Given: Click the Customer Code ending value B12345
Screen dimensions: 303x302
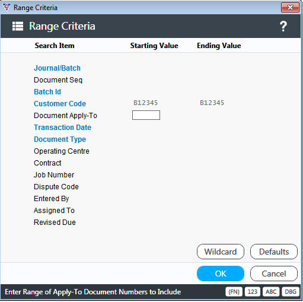Looking at the screenshot, I should coord(212,103).
